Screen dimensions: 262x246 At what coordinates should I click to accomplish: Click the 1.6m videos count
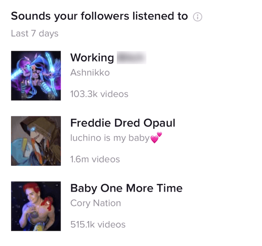(95, 159)
